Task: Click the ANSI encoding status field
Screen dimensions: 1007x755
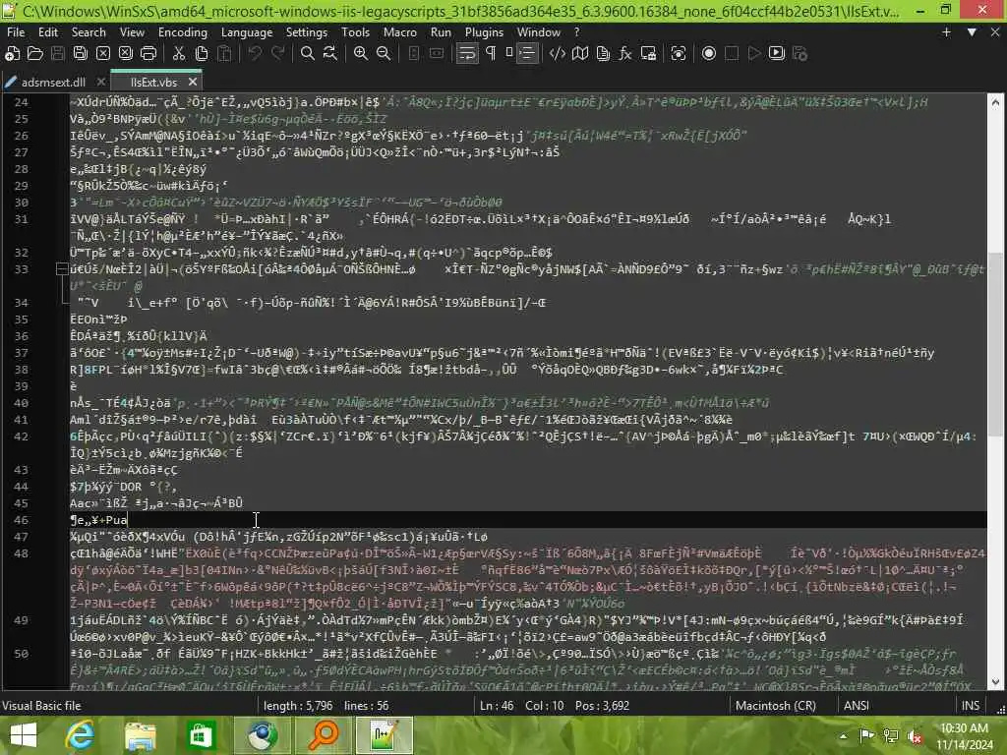Action: click(x=857, y=706)
